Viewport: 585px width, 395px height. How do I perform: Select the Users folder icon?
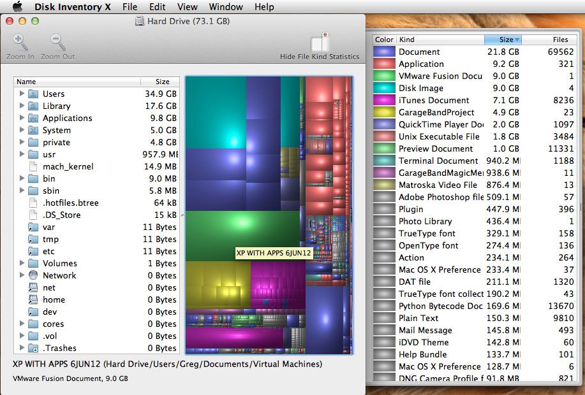[33, 94]
